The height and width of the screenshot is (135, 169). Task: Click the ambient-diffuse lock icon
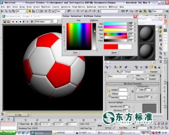[x=109, y=92]
